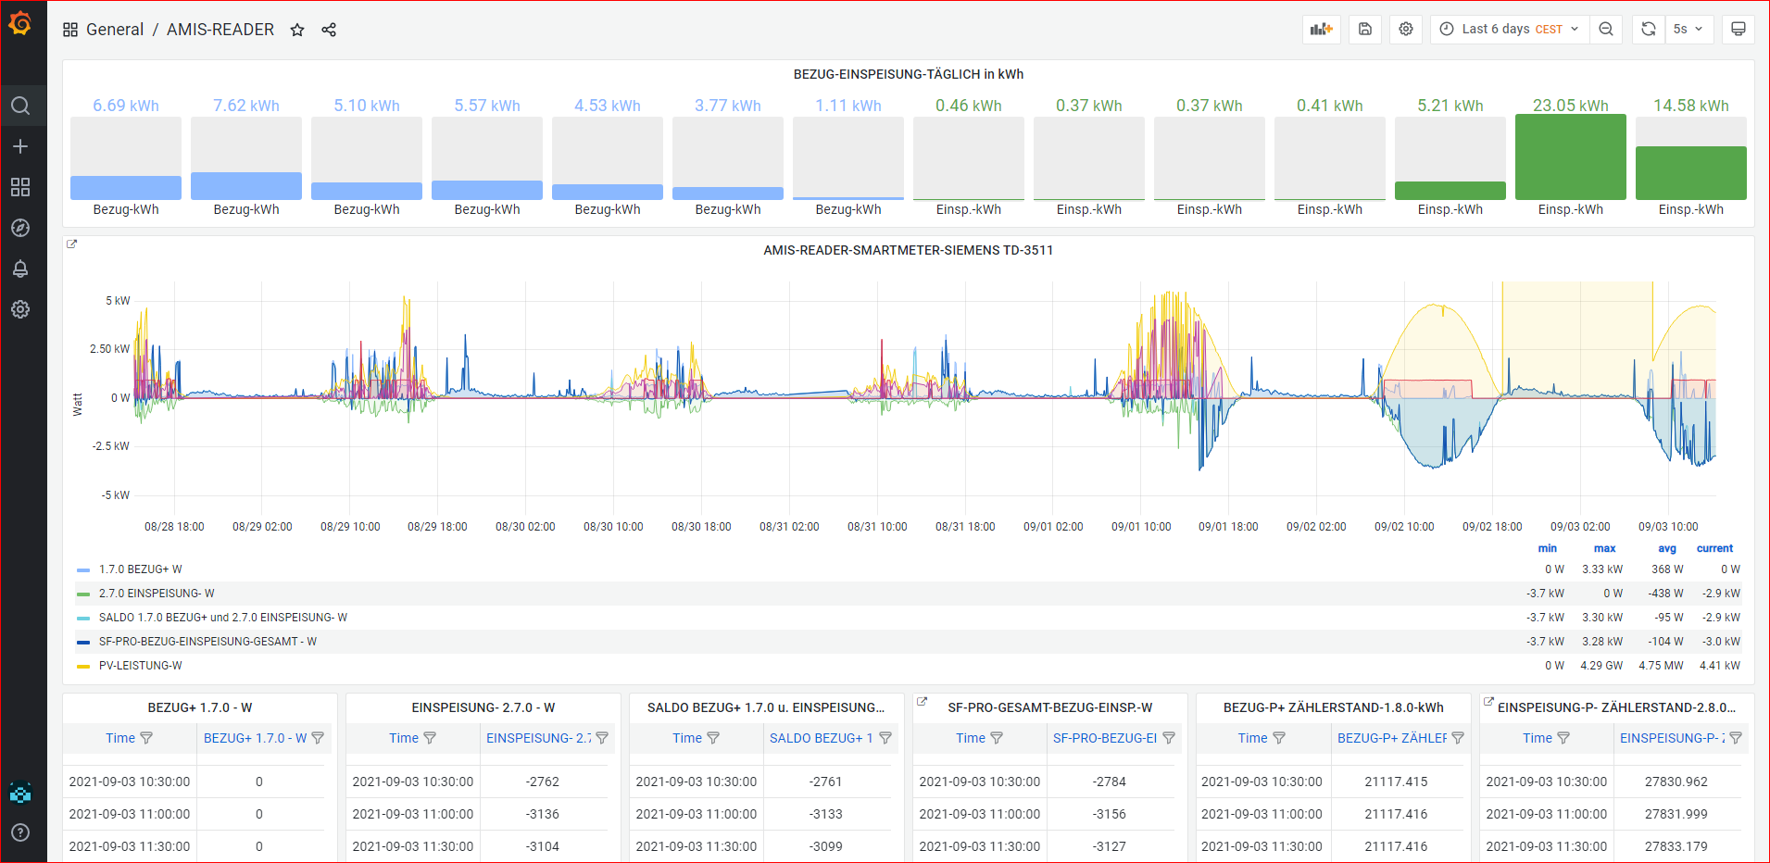
Task: Open the search dashboards icon
Action: 20,106
